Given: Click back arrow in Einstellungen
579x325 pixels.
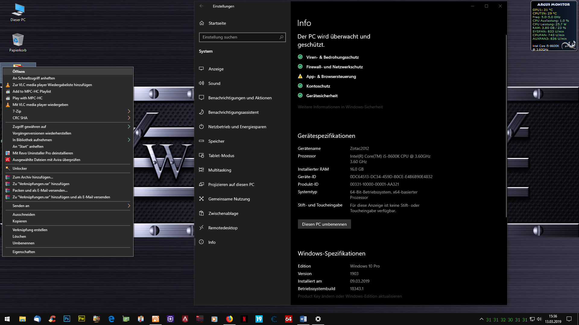Looking at the screenshot, I should click(201, 6).
